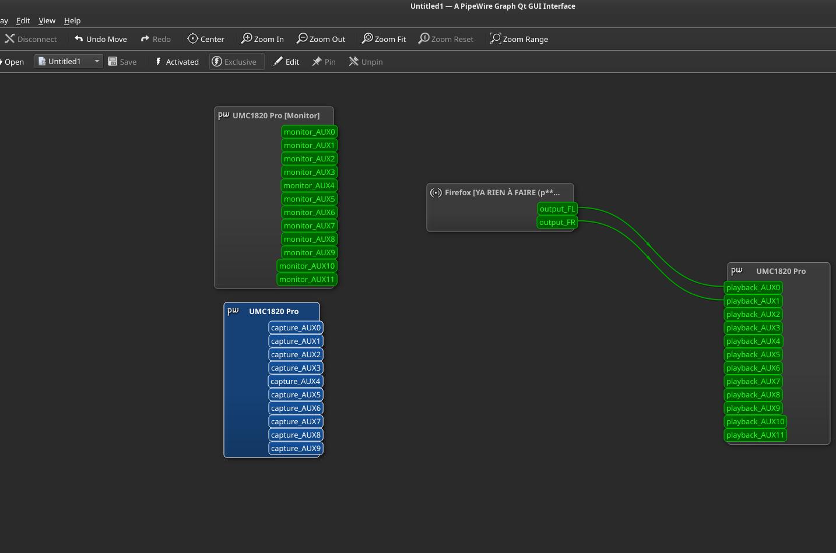This screenshot has height=553, width=836.
Task: Select the playback_AUX0 port
Action: (x=753, y=287)
